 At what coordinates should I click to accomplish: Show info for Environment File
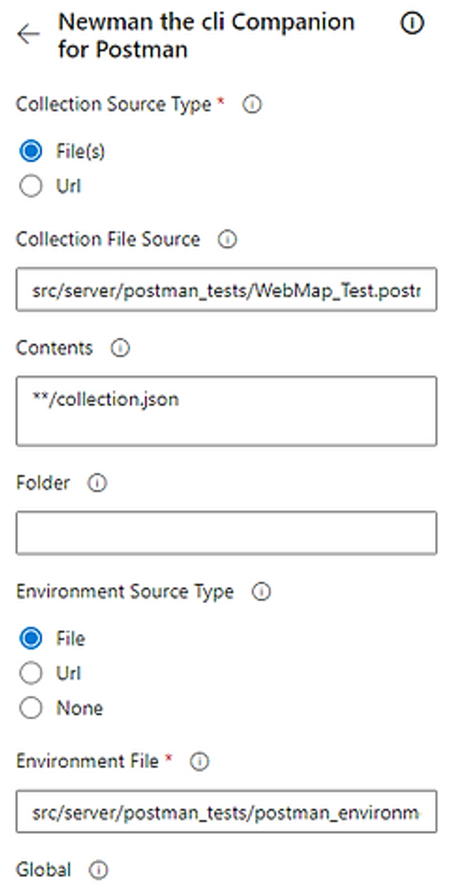click(x=199, y=761)
